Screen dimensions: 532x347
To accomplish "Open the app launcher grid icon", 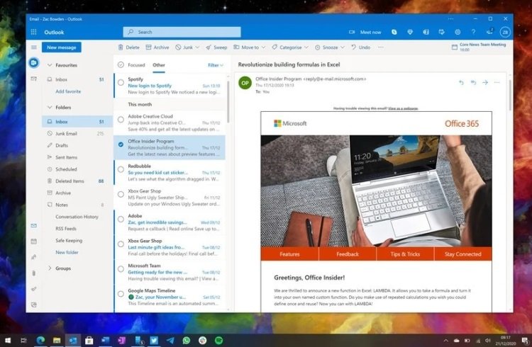I will [x=33, y=32].
